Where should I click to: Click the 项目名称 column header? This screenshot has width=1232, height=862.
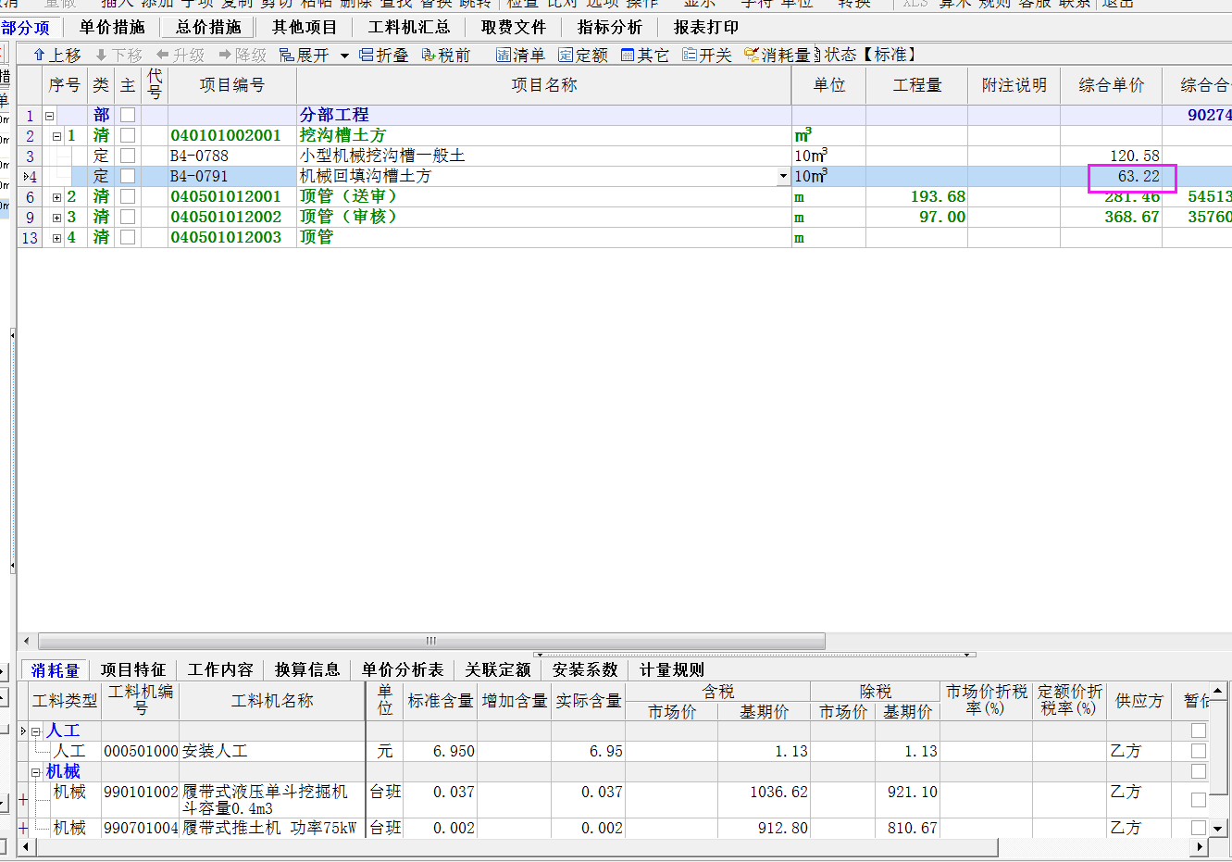click(x=544, y=85)
